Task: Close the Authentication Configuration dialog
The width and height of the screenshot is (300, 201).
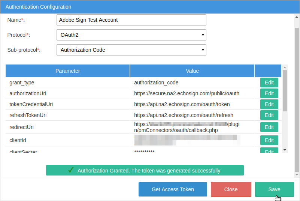Action: [x=231, y=189]
